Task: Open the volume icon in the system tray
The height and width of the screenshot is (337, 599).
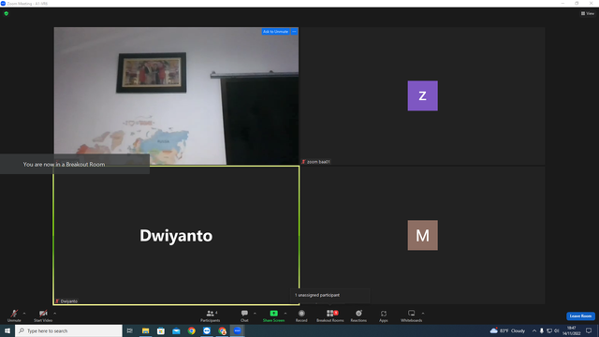Action: coord(557,330)
